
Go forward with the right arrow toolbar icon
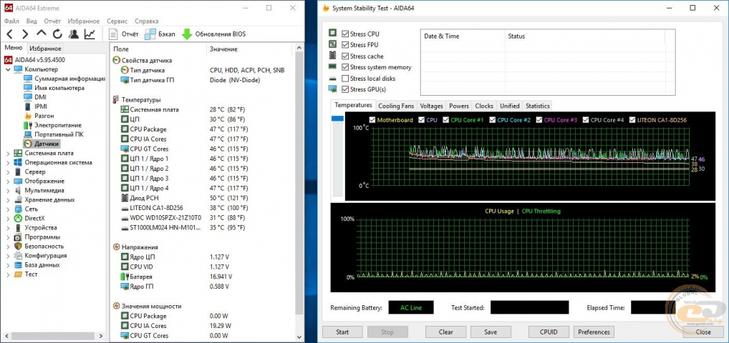pos(25,34)
